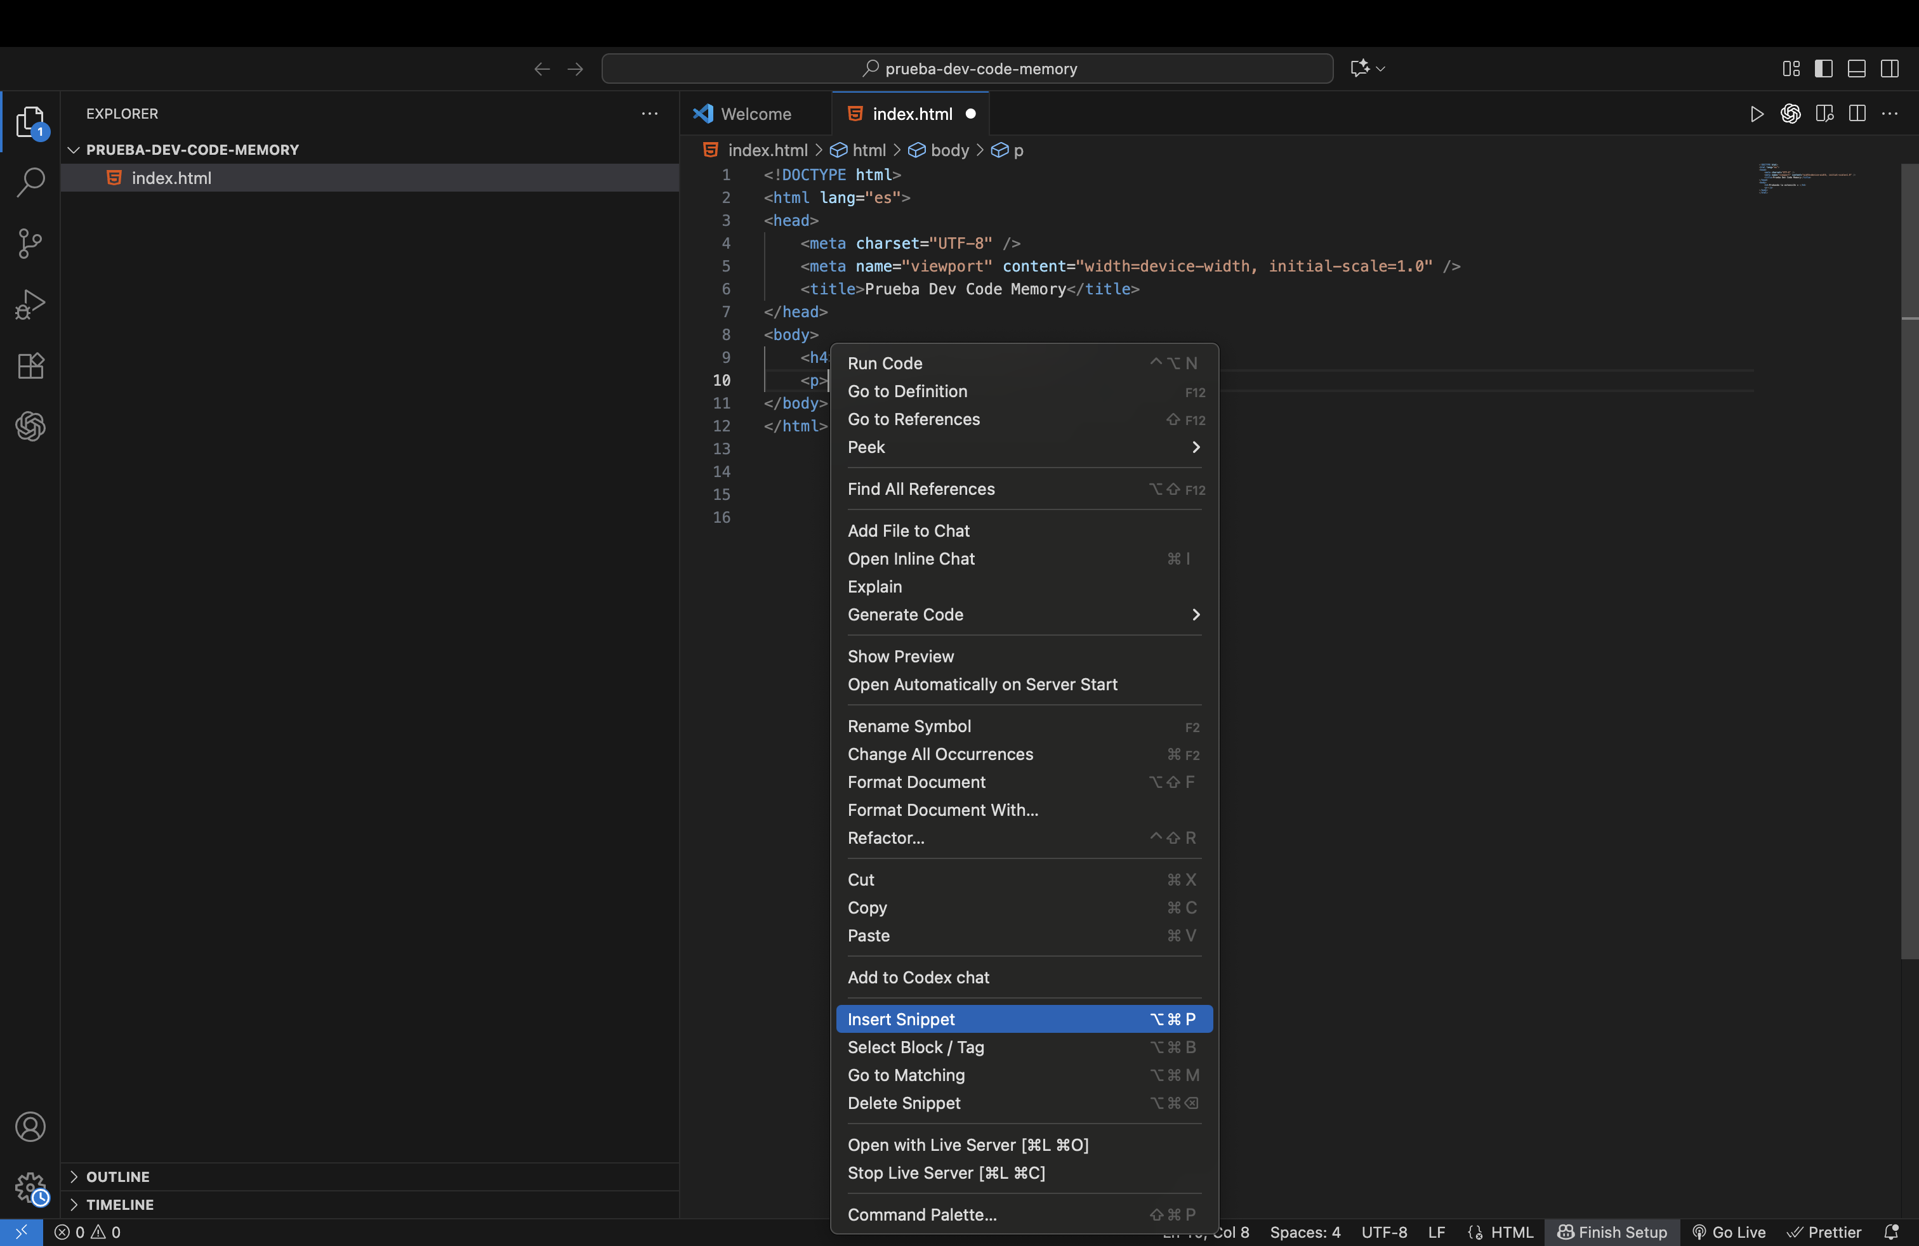Choose Command Palette...
The width and height of the screenshot is (1919, 1246).
point(1024,1216)
